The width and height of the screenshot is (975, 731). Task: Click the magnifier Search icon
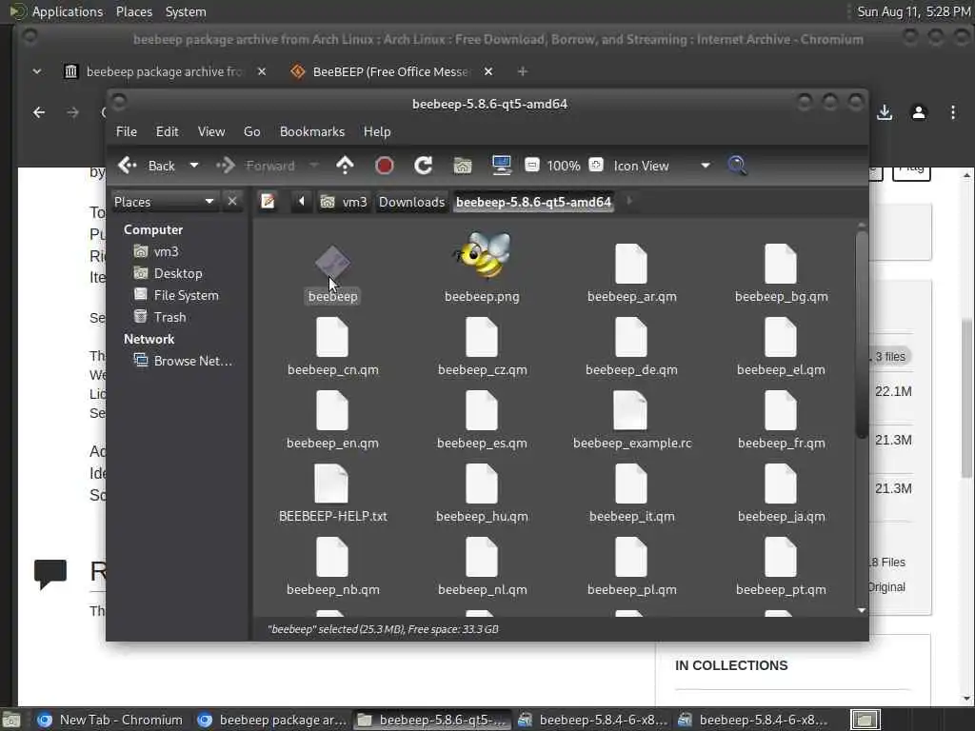[x=737, y=166]
